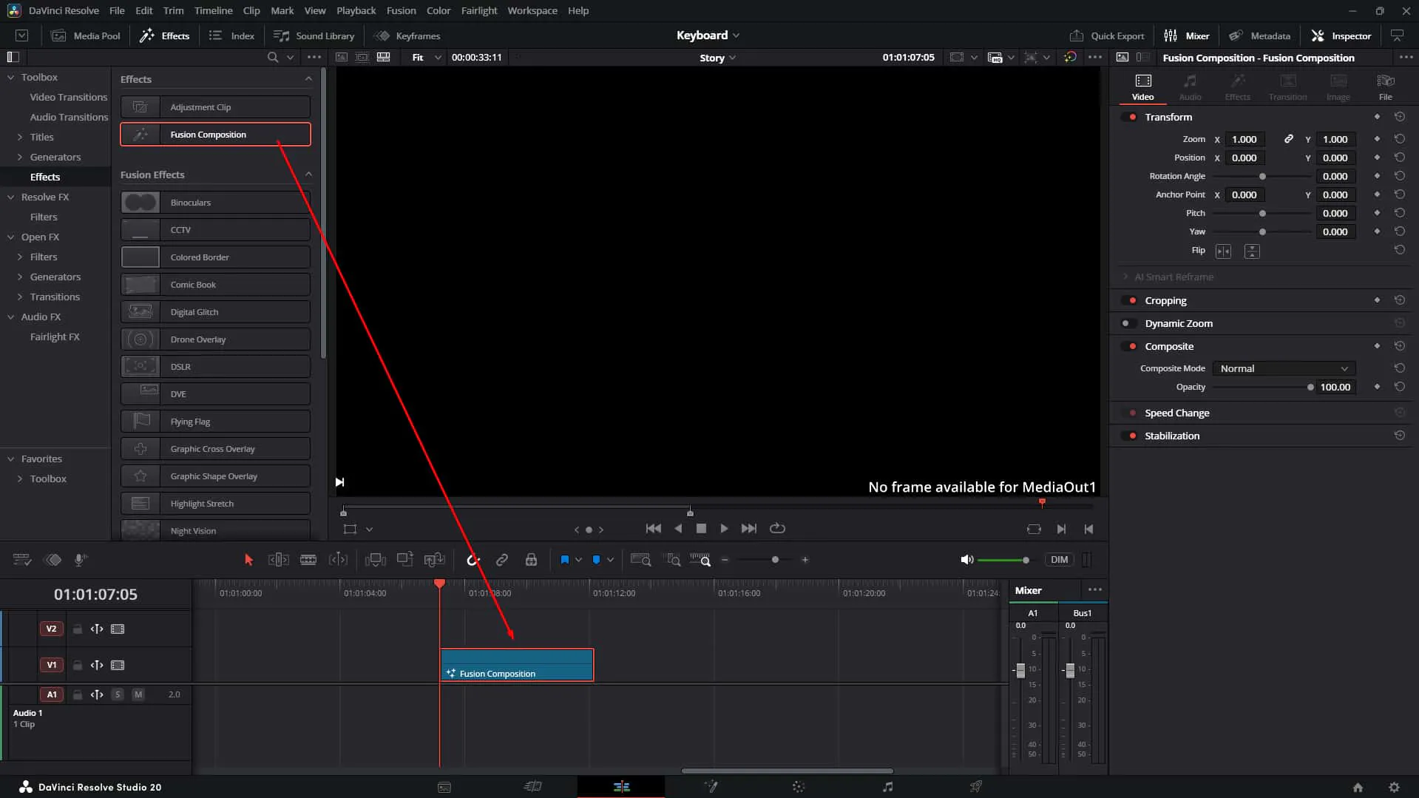Click the Quick Export button

pyautogui.click(x=1107, y=35)
